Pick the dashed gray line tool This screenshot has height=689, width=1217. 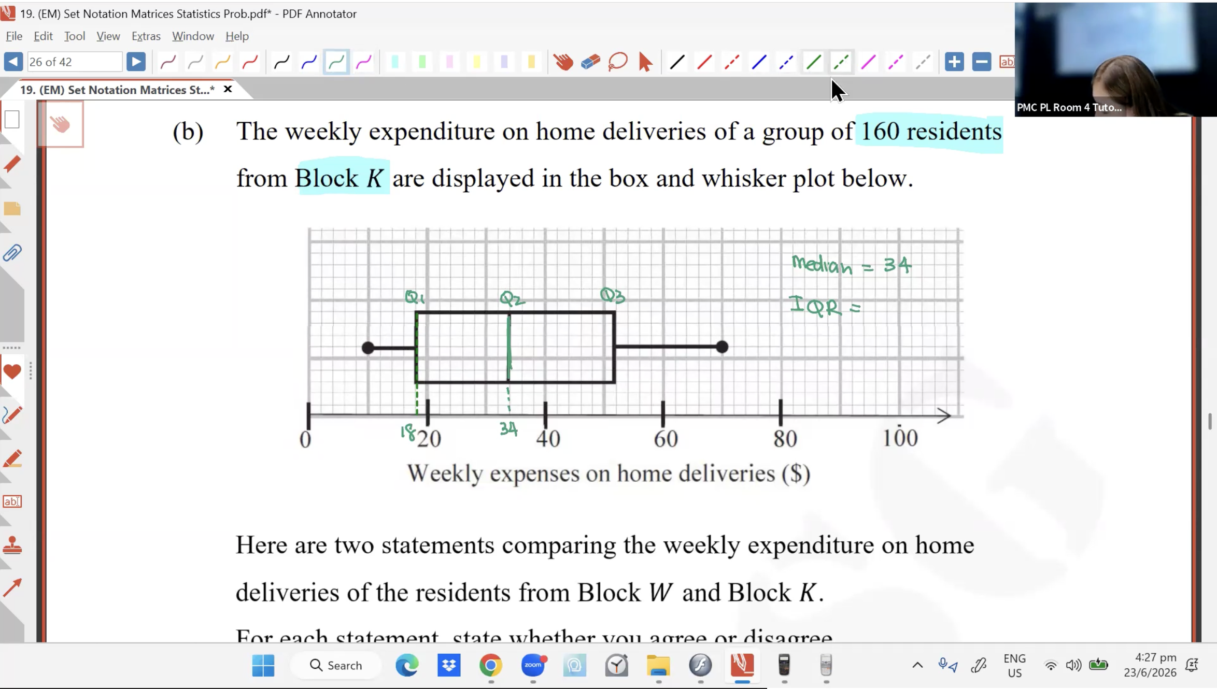[923, 62]
